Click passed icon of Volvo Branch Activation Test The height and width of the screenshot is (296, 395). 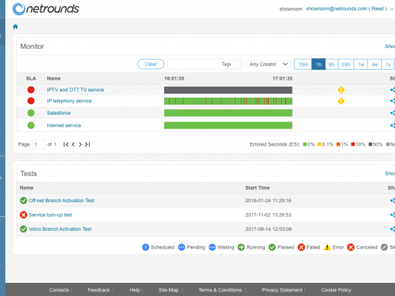23,229
